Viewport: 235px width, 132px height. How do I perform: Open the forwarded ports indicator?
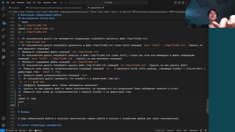pos(30,131)
